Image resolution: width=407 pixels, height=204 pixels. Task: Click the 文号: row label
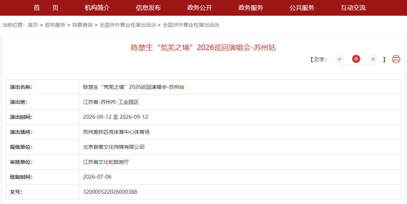pyautogui.click(x=16, y=192)
